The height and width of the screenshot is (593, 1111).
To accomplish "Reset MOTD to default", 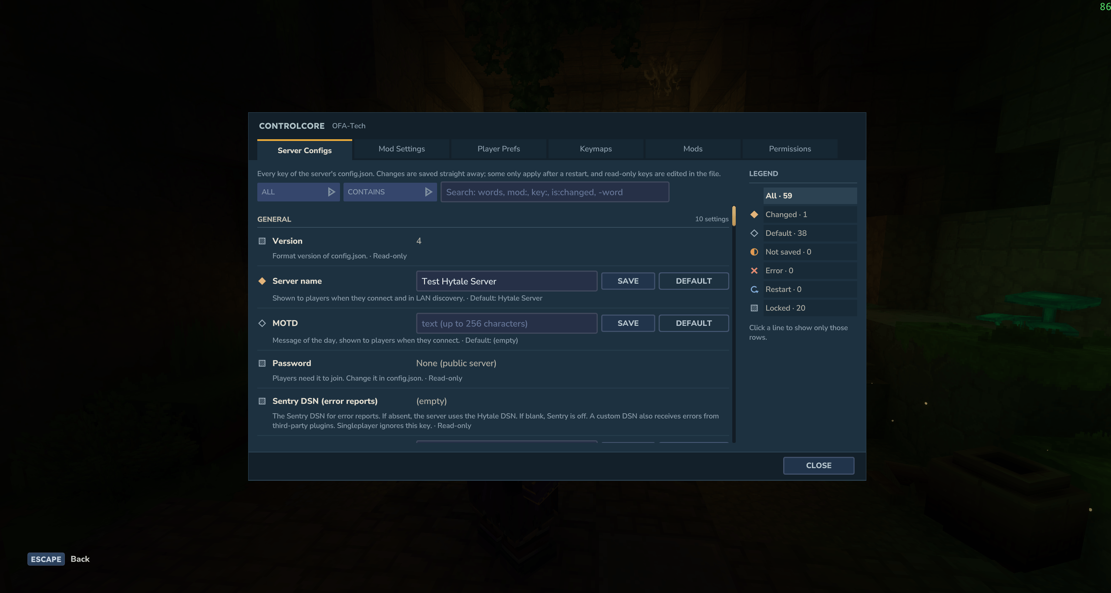I will tap(694, 323).
